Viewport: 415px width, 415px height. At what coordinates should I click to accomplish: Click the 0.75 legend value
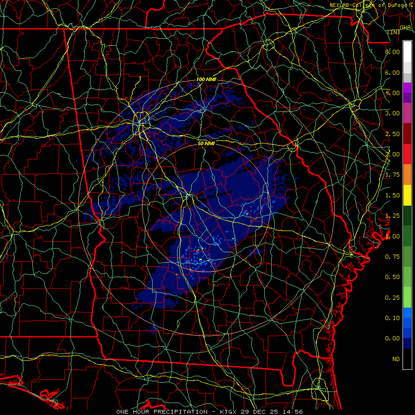[392, 257]
